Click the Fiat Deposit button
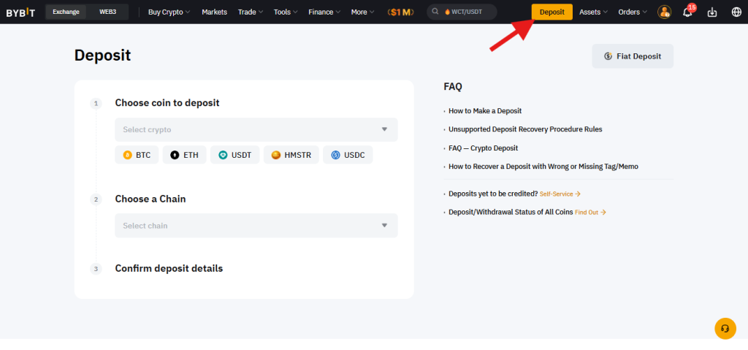The image size is (748, 350). click(633, 56)
